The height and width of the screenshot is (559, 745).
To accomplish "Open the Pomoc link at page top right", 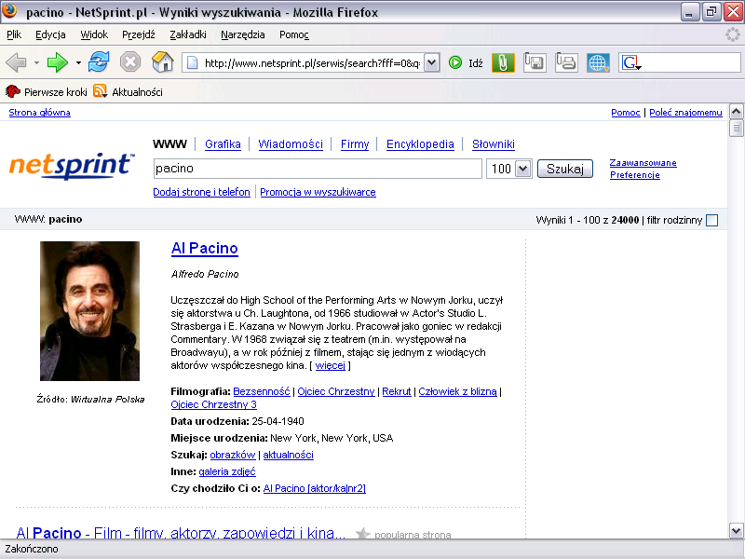I will pos(625,112).
